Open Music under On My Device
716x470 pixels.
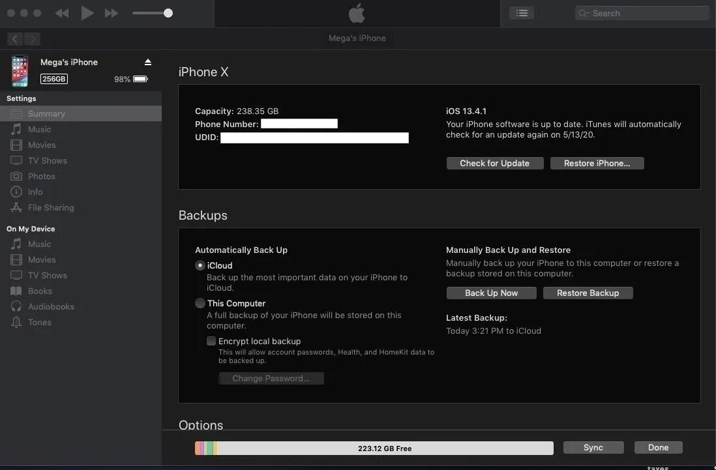(x=81, y=244)
